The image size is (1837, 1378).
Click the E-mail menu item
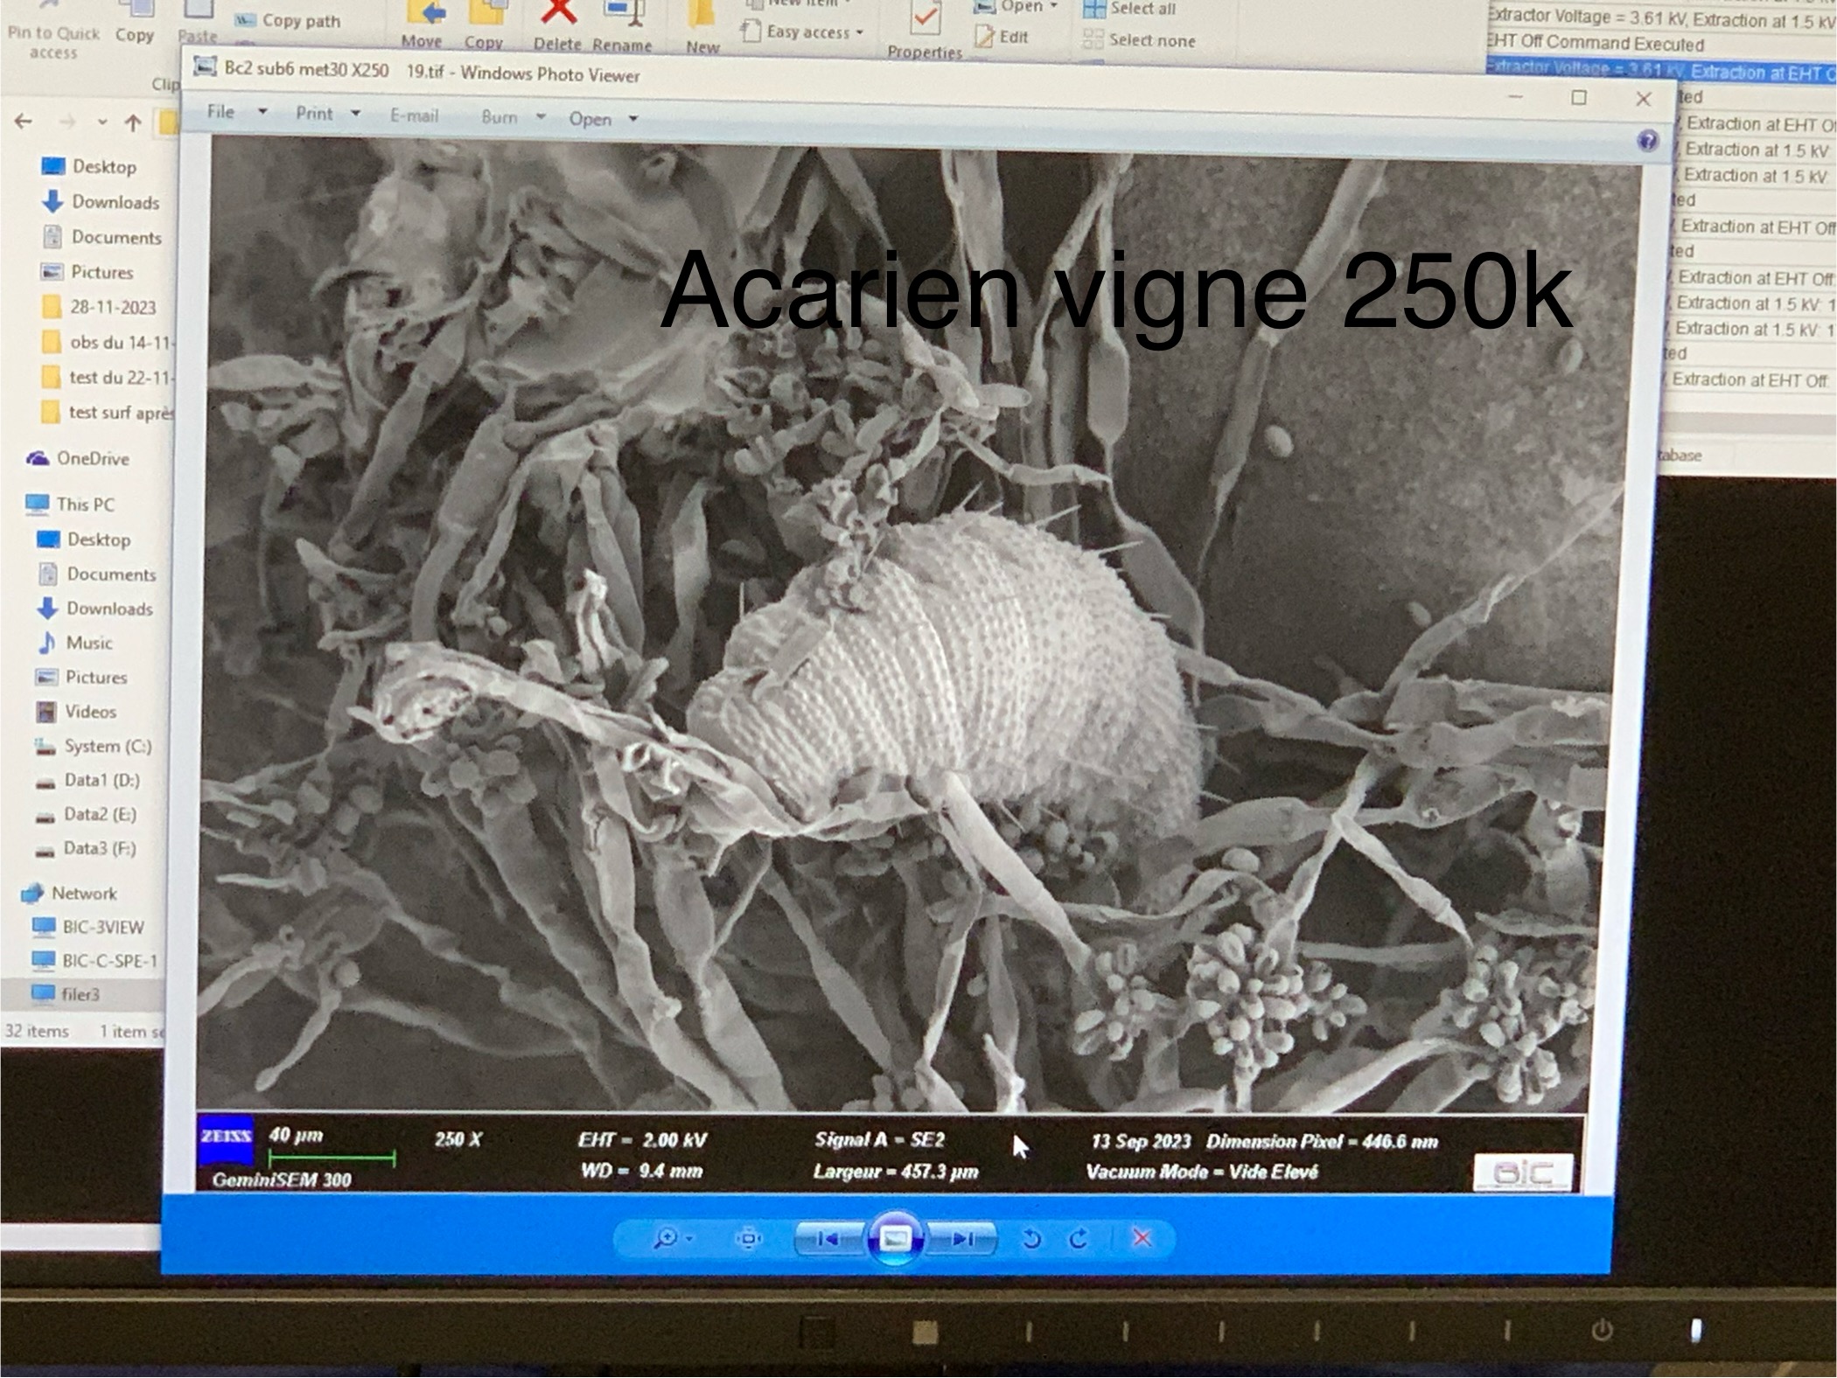pyautogui.click(x=414, y=115)
